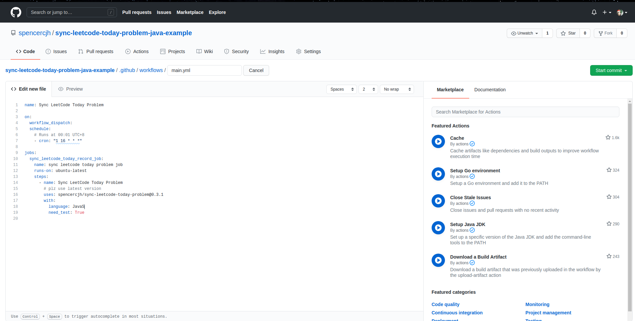Viewport: 635px width, 321px height.
Task: Open the Projects tab
Action: pyautogui.click(x=172, y=51)
